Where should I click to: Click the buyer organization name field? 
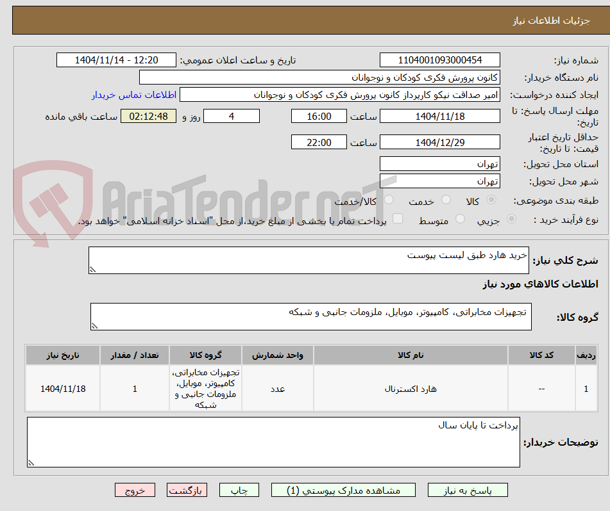tap(319, 77)
